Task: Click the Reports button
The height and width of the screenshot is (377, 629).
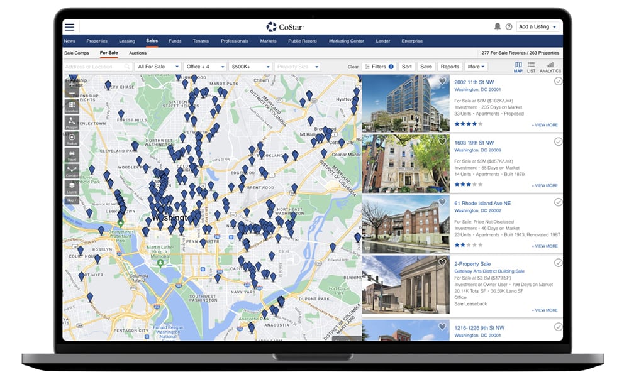Action: pos(449,67)
